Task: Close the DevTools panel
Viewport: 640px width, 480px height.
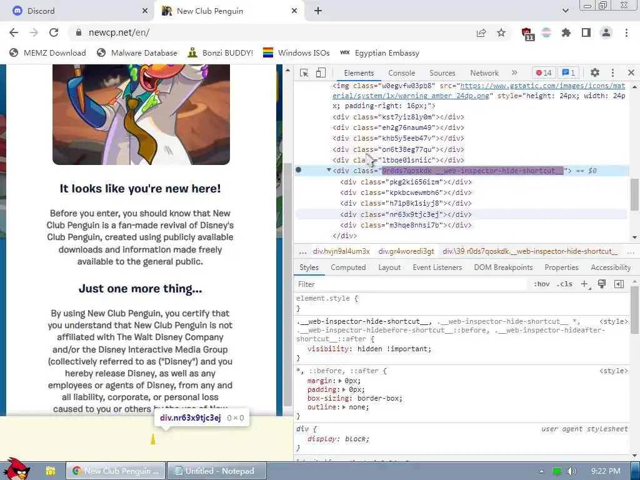Action: (x=631, y=72)
